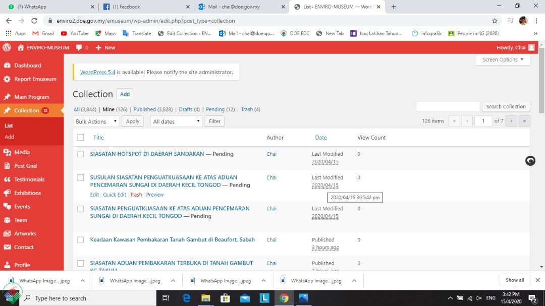545x306 pixels.
Task: Open Team sidebar icon
Action: click(7, 220)
